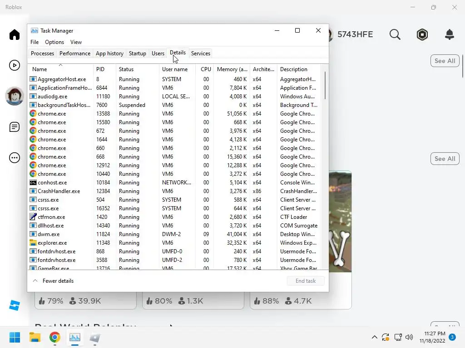The width and height of the screenshot is (465, 348).
Task: Sort by the Name column header
Action: [x=60, y=69]
